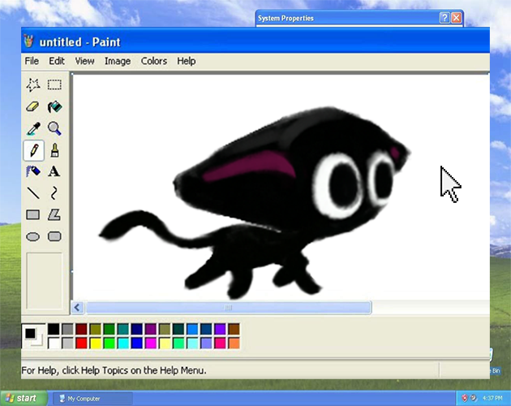Open the Edit menu
The width and height of the screenshot is (511, 406).
57,61
